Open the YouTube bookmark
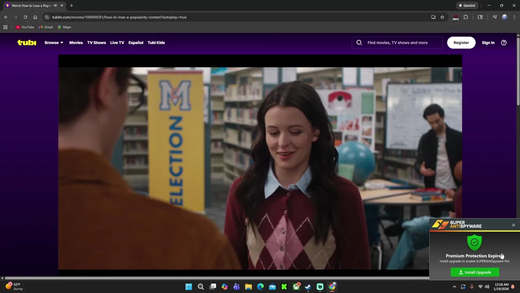The height and width of the screenshot is (293, 520). coord(25,27)
